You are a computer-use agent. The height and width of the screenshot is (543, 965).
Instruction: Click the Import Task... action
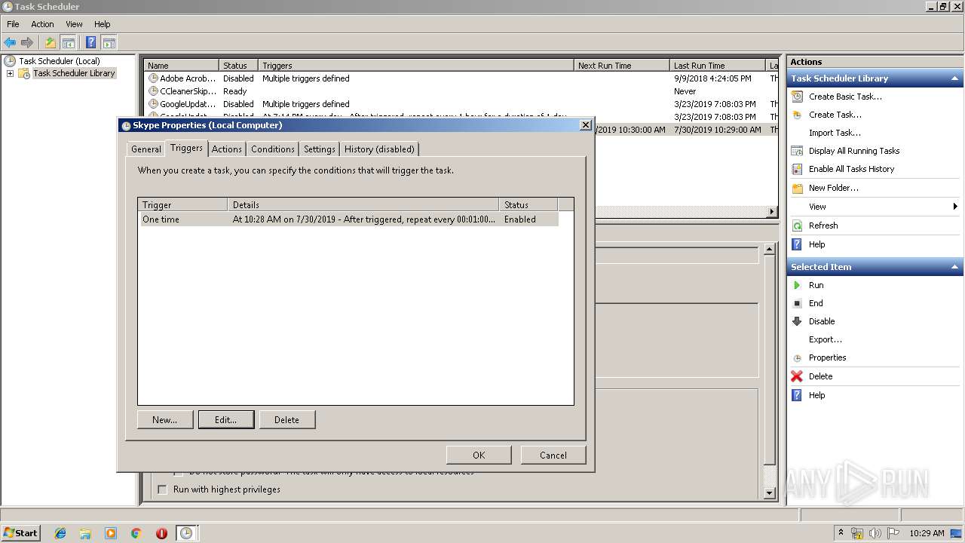point(835,133)
